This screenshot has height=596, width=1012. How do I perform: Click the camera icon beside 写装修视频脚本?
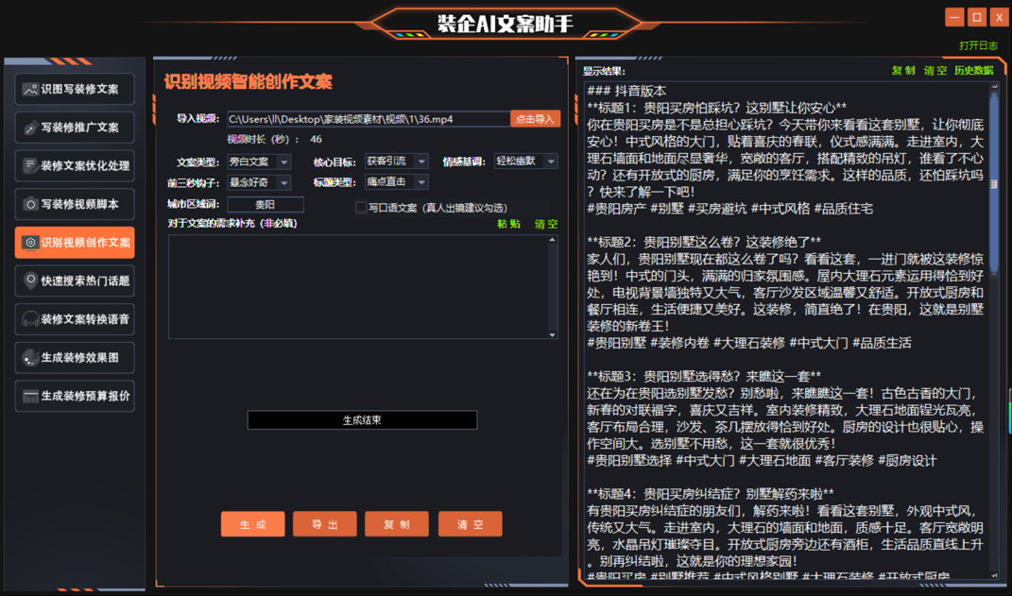pos(29,204)
